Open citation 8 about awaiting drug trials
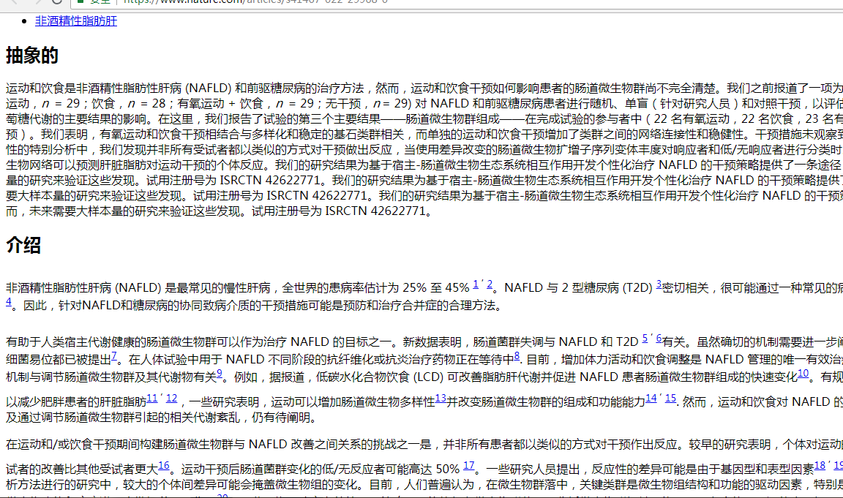This screenshot has width=843, height=498. [x=514, y=356]
